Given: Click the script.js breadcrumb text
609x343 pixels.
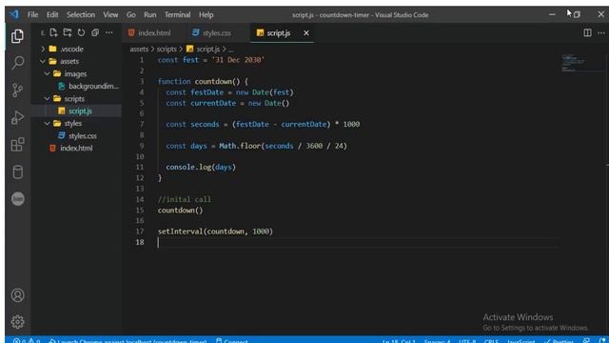Looking at the screenshot, I should pyautogui.click(x=208, y=49).
